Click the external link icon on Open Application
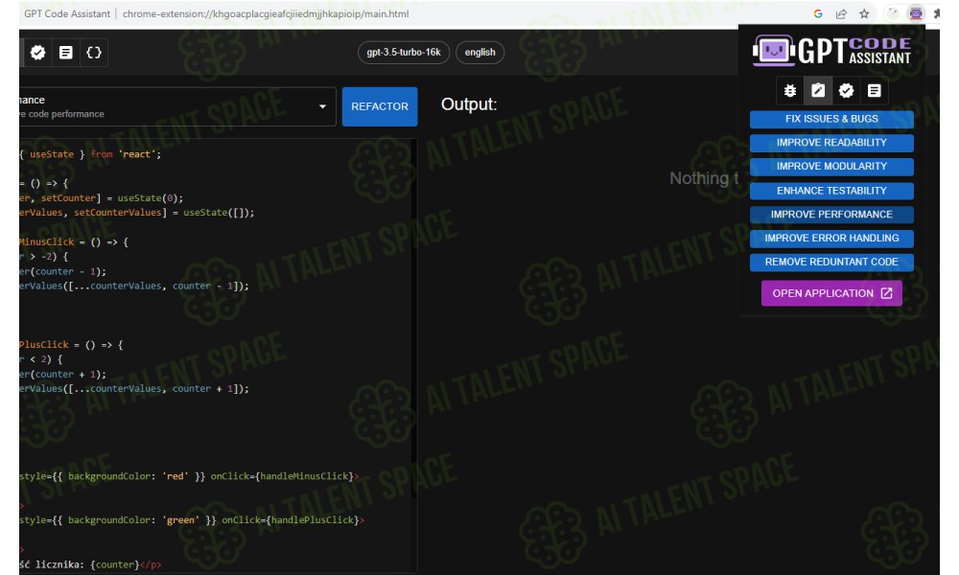 [886, 293]
